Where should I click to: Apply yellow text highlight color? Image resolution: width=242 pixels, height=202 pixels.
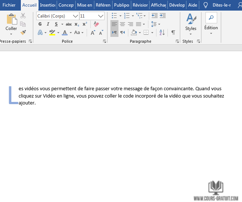[52, 33]
